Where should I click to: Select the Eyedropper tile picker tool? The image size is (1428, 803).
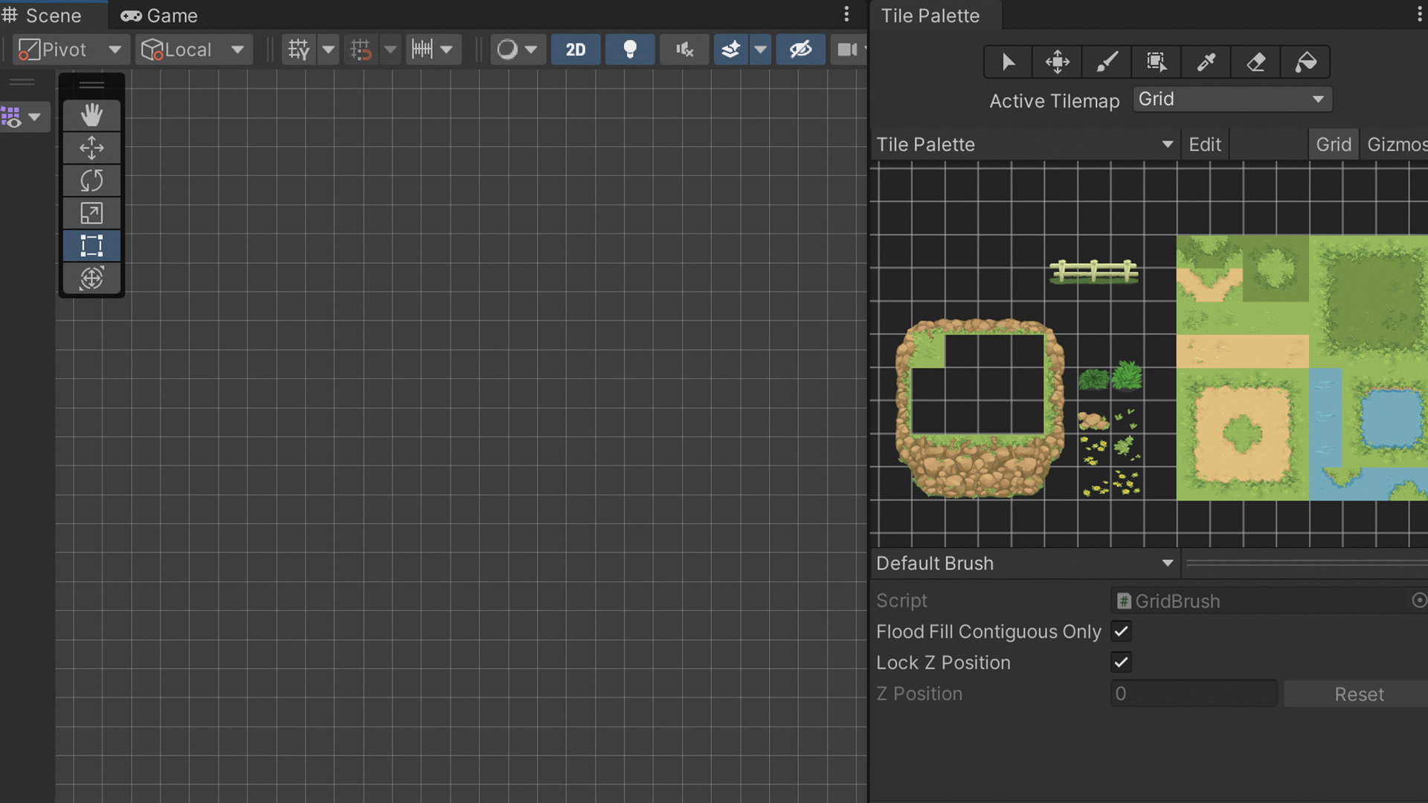click(x=1206, y=62)
